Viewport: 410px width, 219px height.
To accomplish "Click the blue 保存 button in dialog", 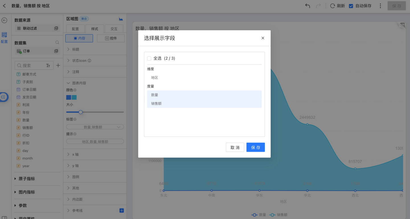I will (255, 147).
